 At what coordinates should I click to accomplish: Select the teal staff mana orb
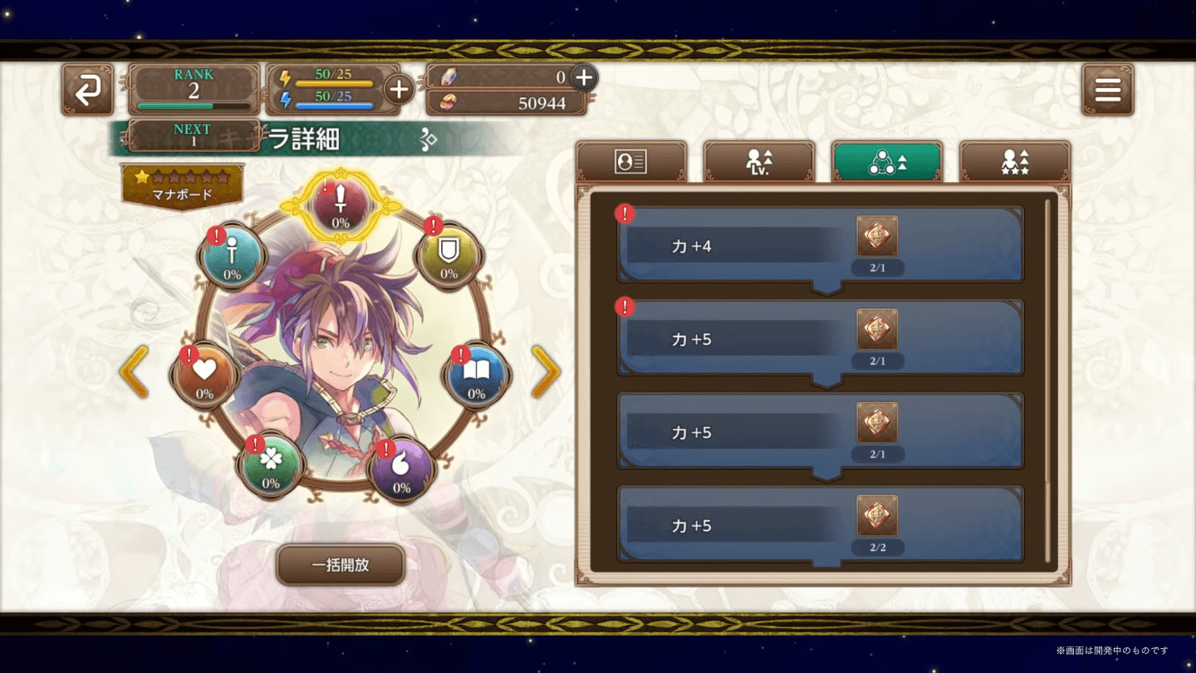point(232,257)
